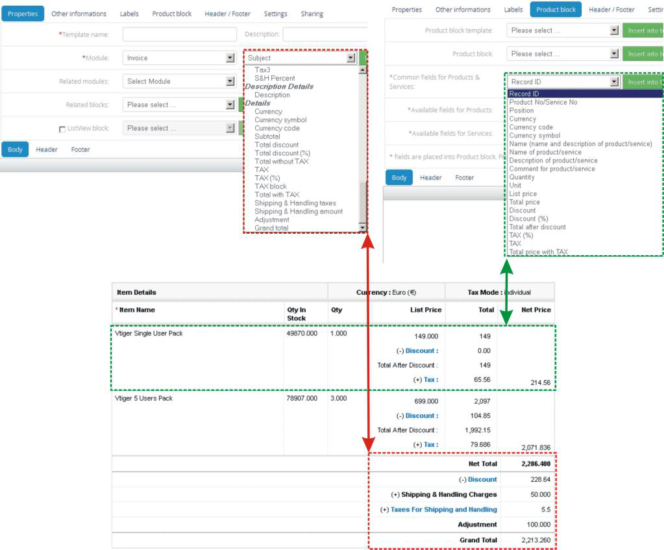The height and width of the screenshot is (550, 664).
Task: Open Properties tab in right panel
Action: [406, 9]
